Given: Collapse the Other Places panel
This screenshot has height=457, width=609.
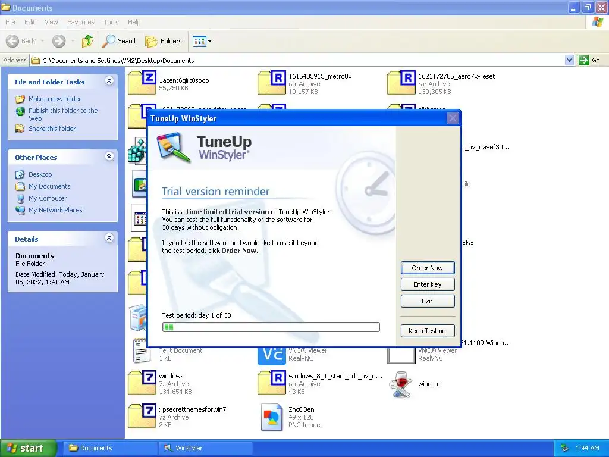Looking at the screenshot, I should pyautogui.click(x=109, y=156).
